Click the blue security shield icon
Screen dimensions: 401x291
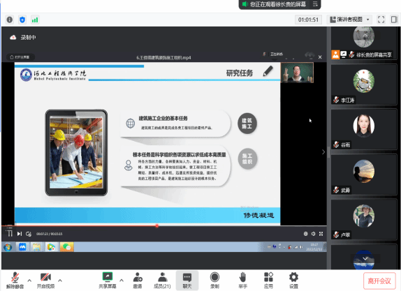[x=22, y=20]
